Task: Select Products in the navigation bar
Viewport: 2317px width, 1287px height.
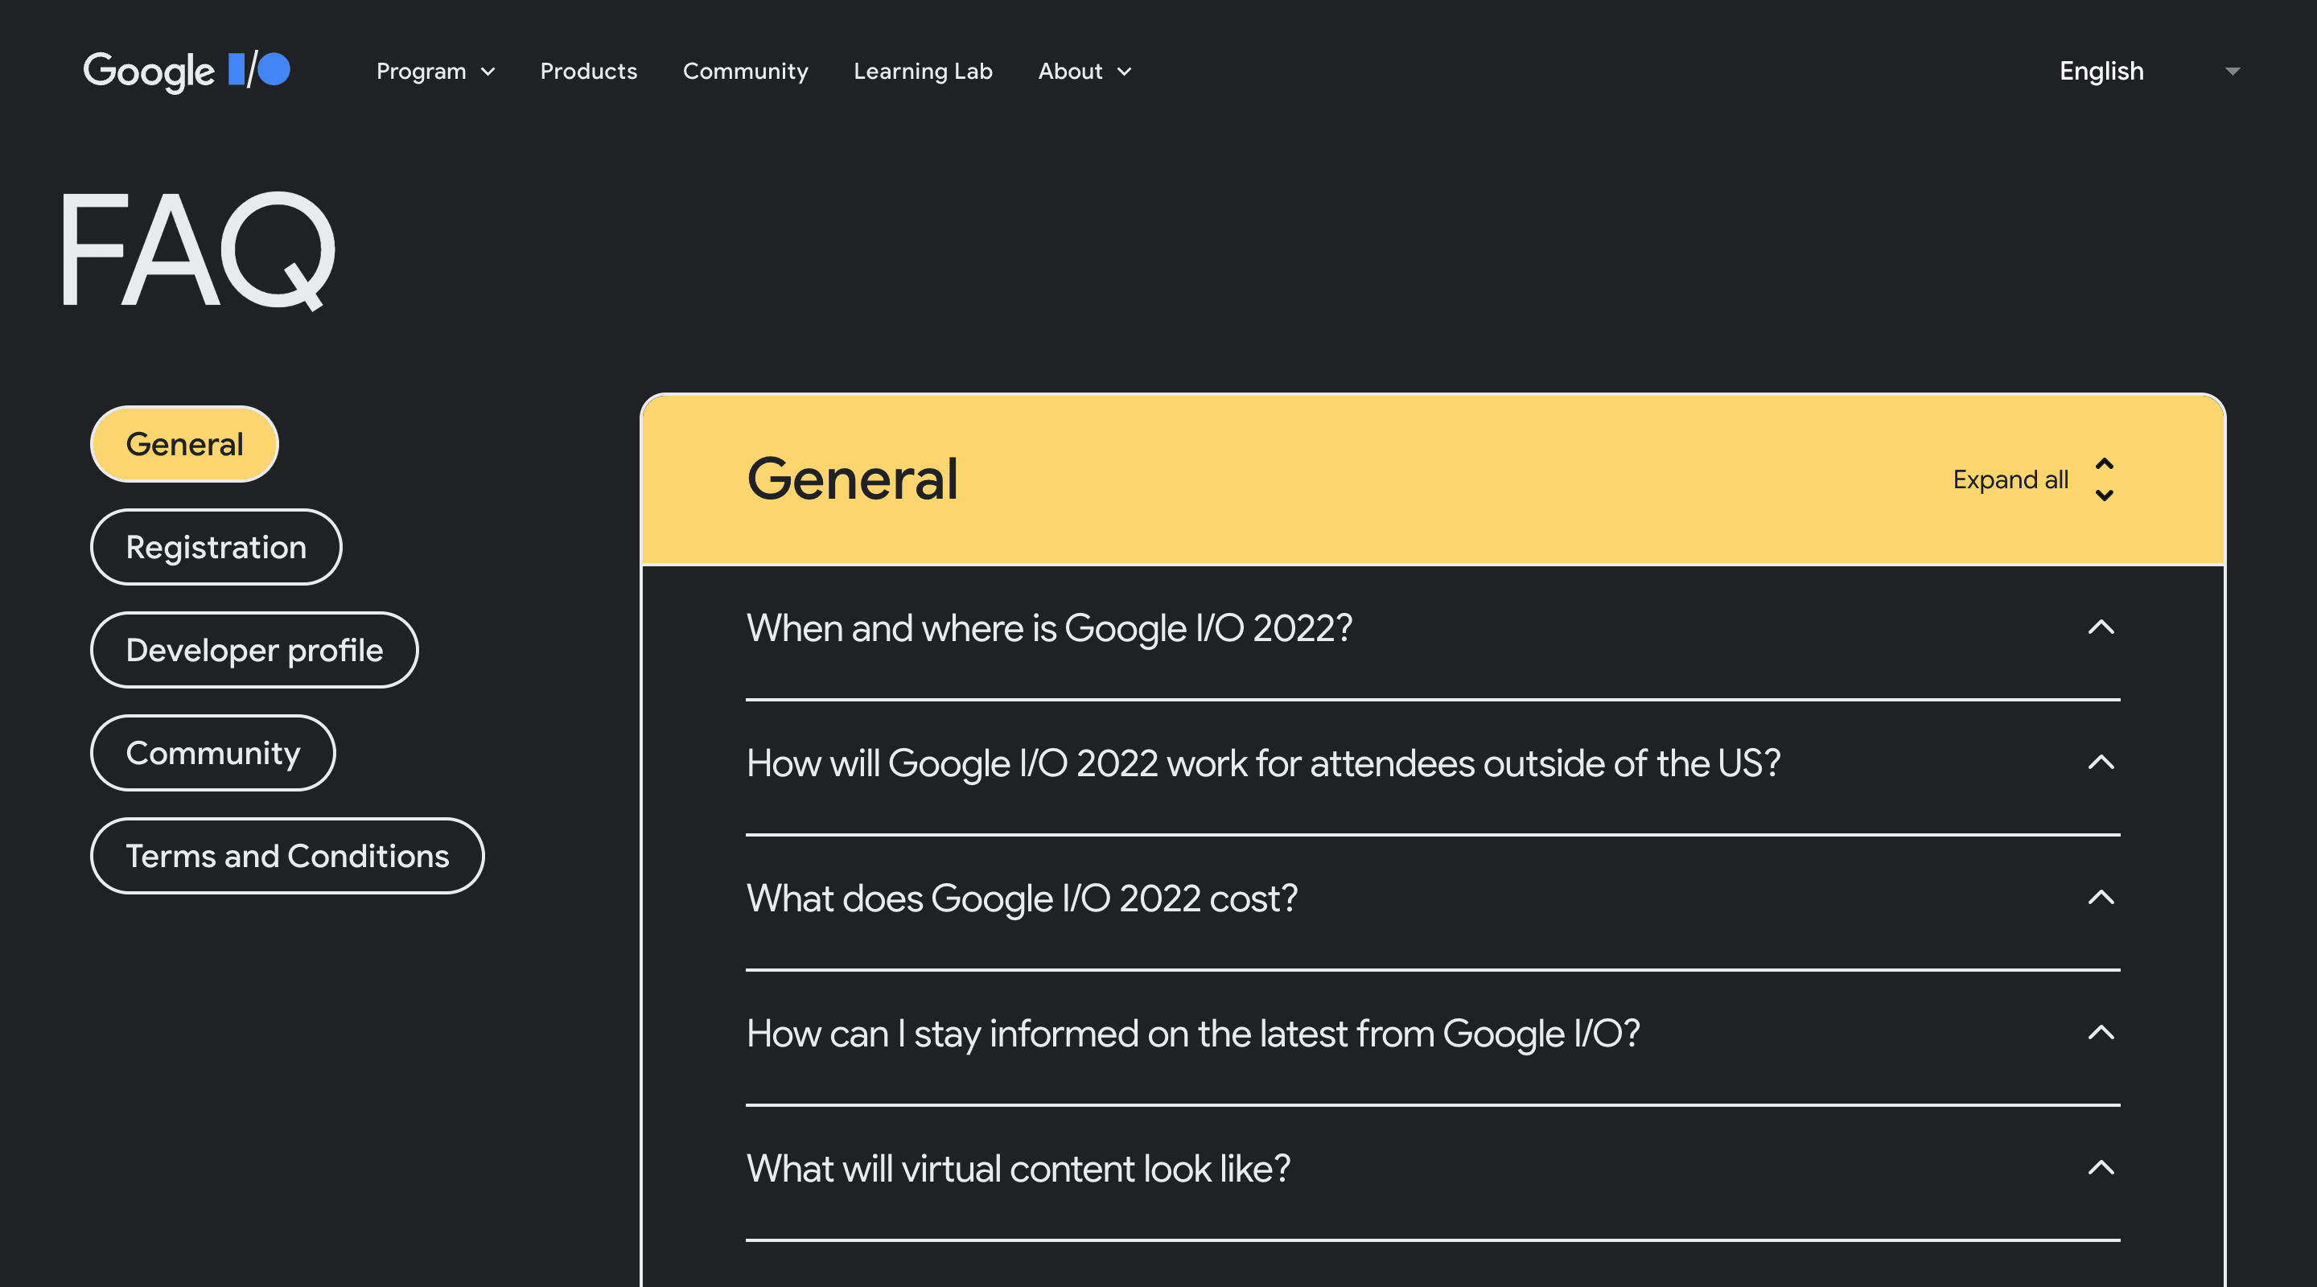Action: click(589, 71)
